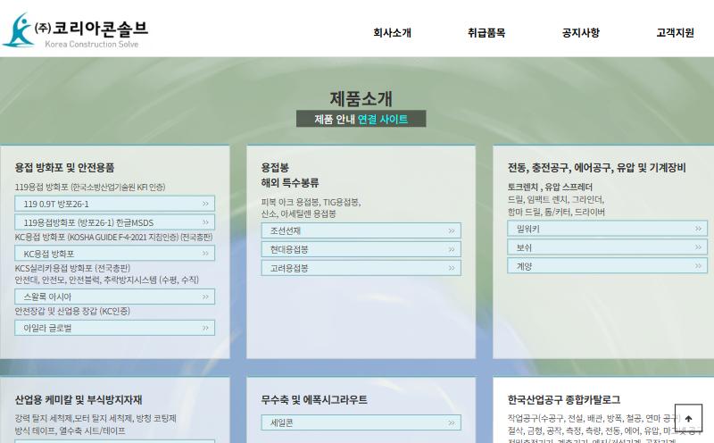Open the 밀워키 link
The height and width of the screenshot is (443, 714).
(608, 229)
